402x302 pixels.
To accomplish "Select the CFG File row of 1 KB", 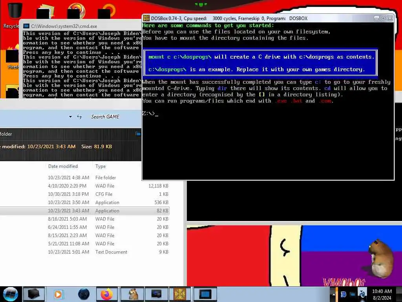I will click(85, 194).
